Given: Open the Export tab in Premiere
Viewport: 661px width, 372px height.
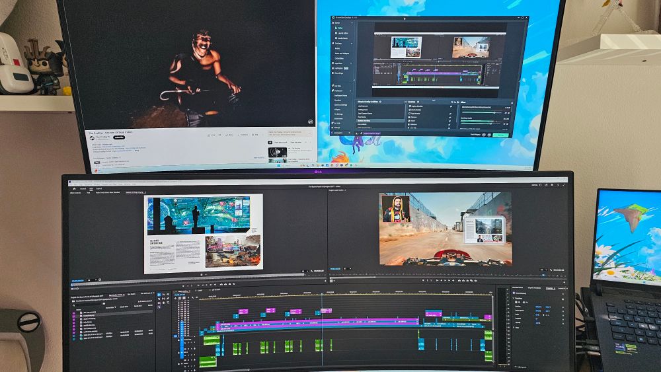Looking at the screenshot, I should (x=99, y=189).
